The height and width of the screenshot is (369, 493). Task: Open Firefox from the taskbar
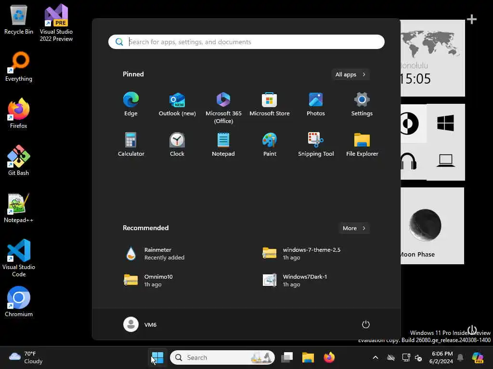329,357
